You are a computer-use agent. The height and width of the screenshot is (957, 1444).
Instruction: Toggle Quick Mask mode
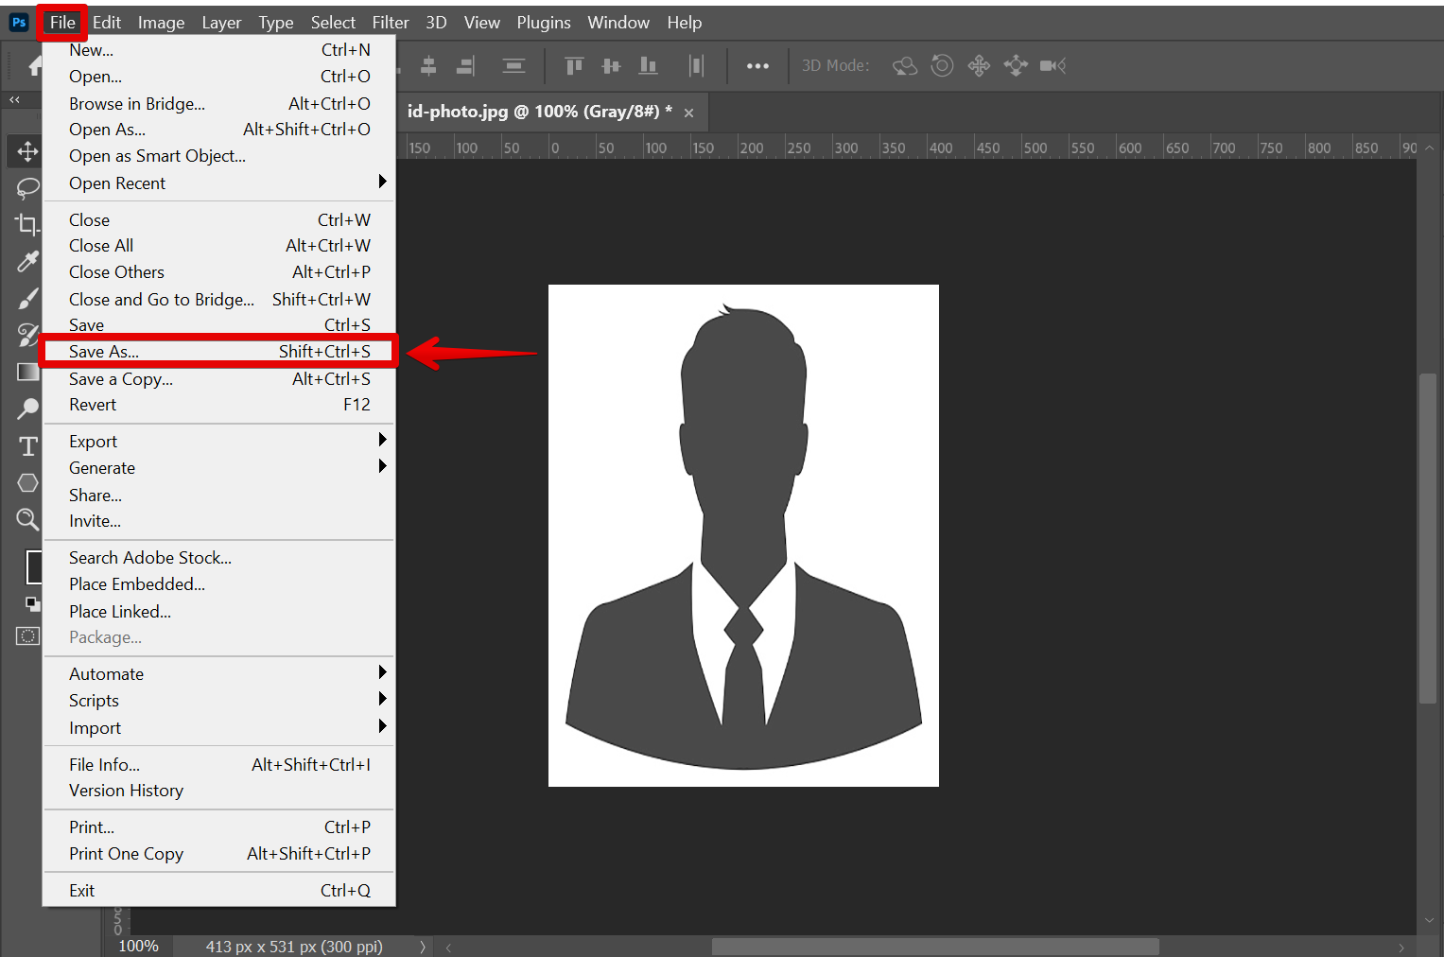26,635
